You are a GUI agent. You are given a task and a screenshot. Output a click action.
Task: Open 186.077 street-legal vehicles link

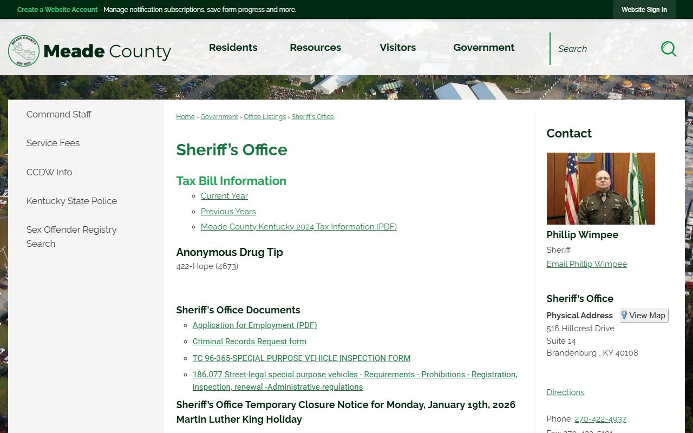point(355,380)
